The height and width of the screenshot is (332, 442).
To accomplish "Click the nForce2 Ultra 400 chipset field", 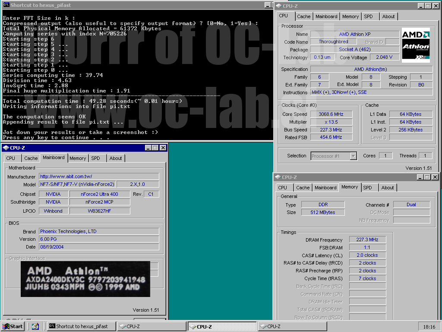I will (100, 194).
